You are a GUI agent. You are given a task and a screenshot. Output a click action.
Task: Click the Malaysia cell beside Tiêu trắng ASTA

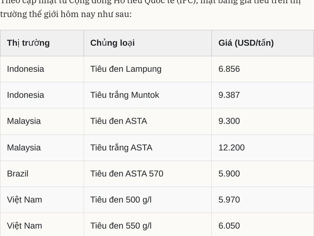42,148
